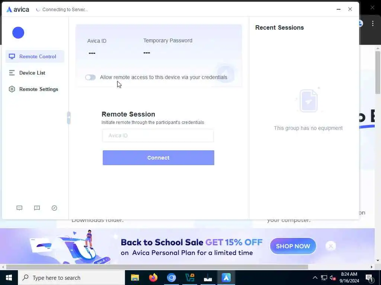This screenshot has height=285, width=381.
Task: Click the Recent Sessions heading
Action: 279,27
